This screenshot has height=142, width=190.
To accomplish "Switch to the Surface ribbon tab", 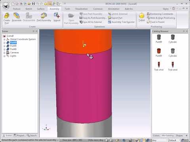I will pyautogui.click(x=41, y=9).
